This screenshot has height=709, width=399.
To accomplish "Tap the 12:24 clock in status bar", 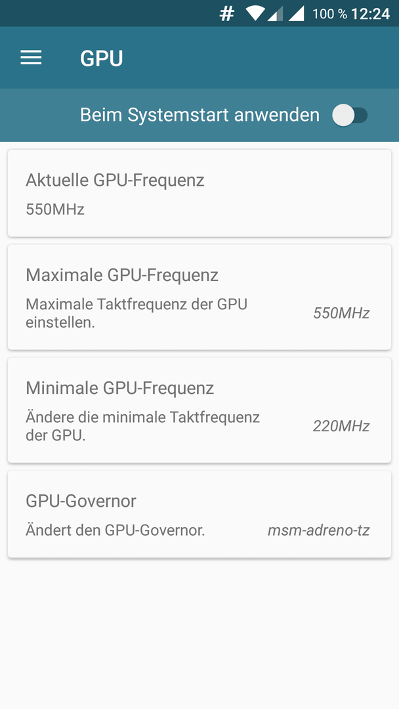I will (370, 14).
